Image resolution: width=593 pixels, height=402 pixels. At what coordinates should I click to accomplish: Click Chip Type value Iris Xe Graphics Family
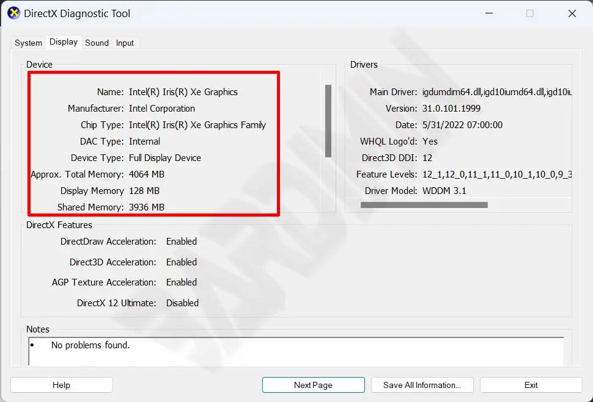coord(197,125)
